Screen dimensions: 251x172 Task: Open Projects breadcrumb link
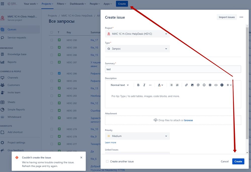pos(52,16)
